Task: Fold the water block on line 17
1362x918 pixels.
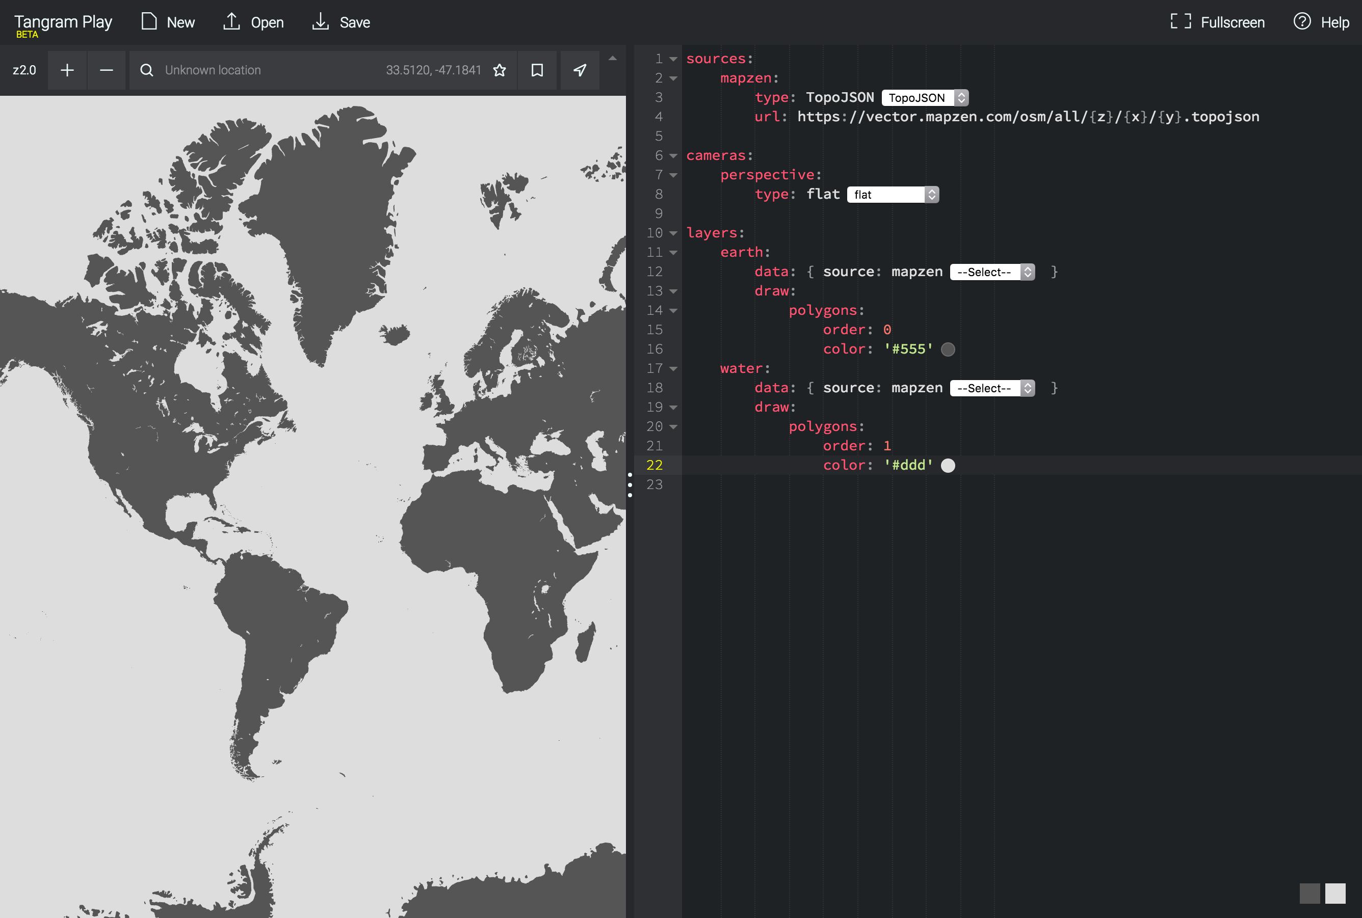Action: coord(673,369)
